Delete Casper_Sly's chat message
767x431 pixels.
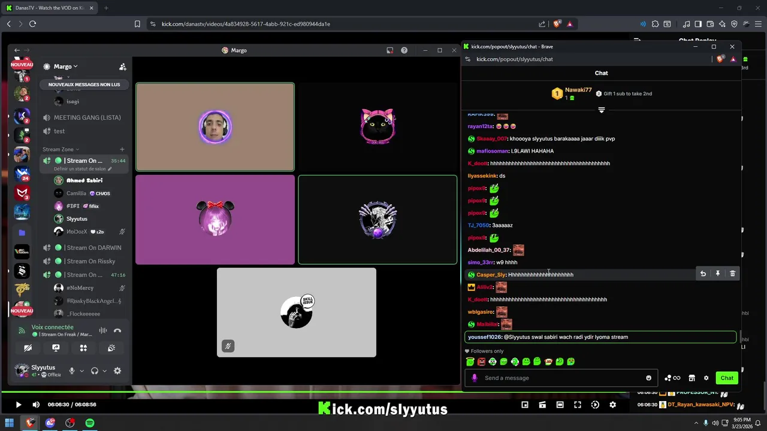click(x=732, y=274)
